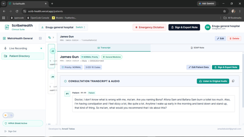Delete the James Gun patient record
244x137 pixels.
click(x=234, y=39)
